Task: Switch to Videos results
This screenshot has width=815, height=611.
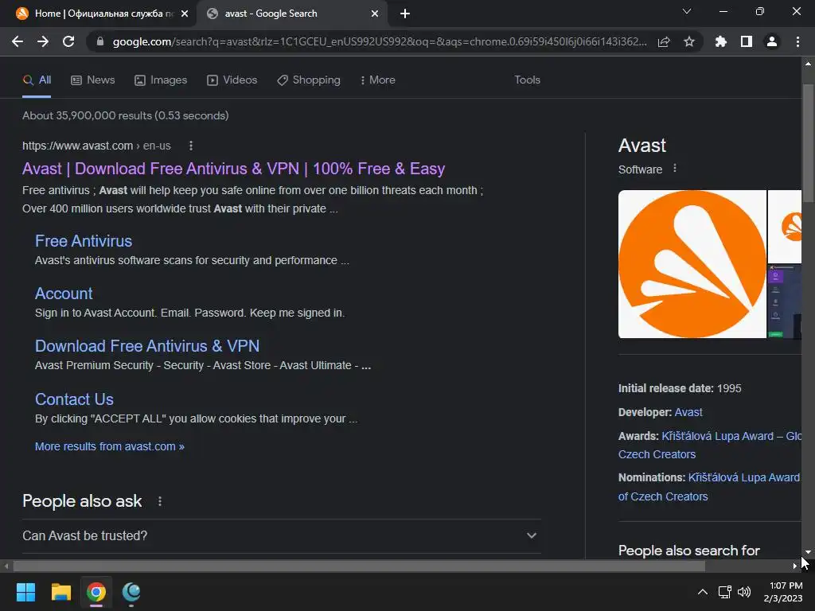Action: (232, 80)
